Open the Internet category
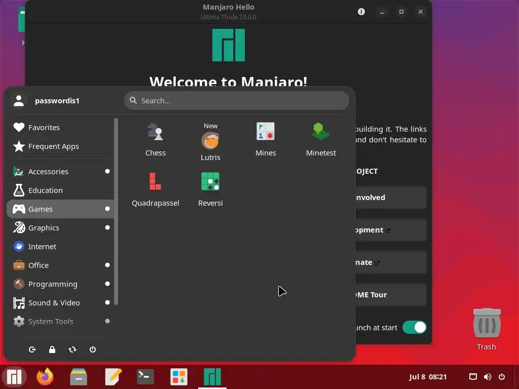 pyautogui.click(x=60, y=247)
